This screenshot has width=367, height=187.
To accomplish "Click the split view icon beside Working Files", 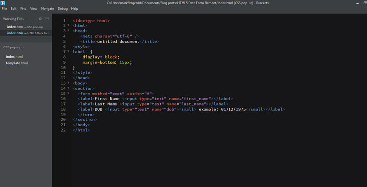I will pos(47,19).
